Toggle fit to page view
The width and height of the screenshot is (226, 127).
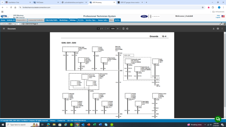tap(123, 29)
